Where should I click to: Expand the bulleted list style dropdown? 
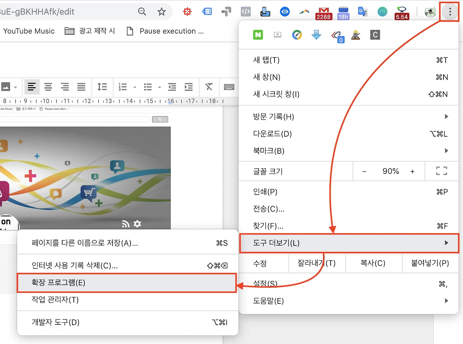159,87
